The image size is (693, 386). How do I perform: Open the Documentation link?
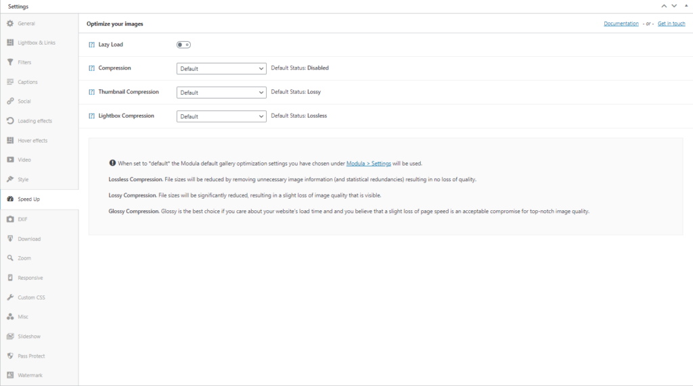(621, 24)
